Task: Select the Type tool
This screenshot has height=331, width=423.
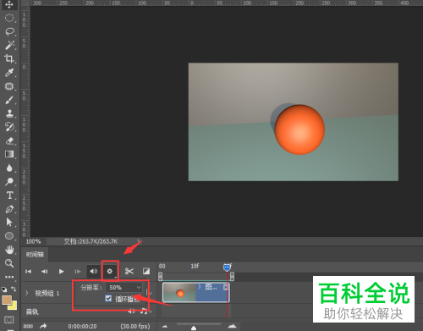Action: point(9,196)
